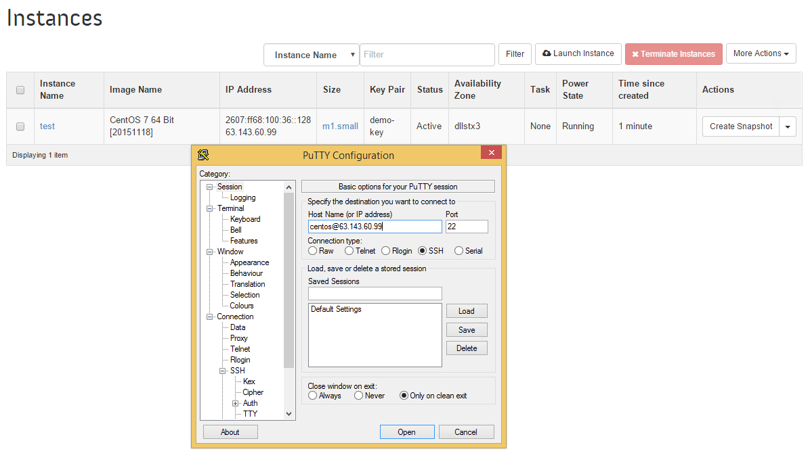Collapse the Session tree node
The width and height of the screenshot is (810, 466).
(210, 187)
